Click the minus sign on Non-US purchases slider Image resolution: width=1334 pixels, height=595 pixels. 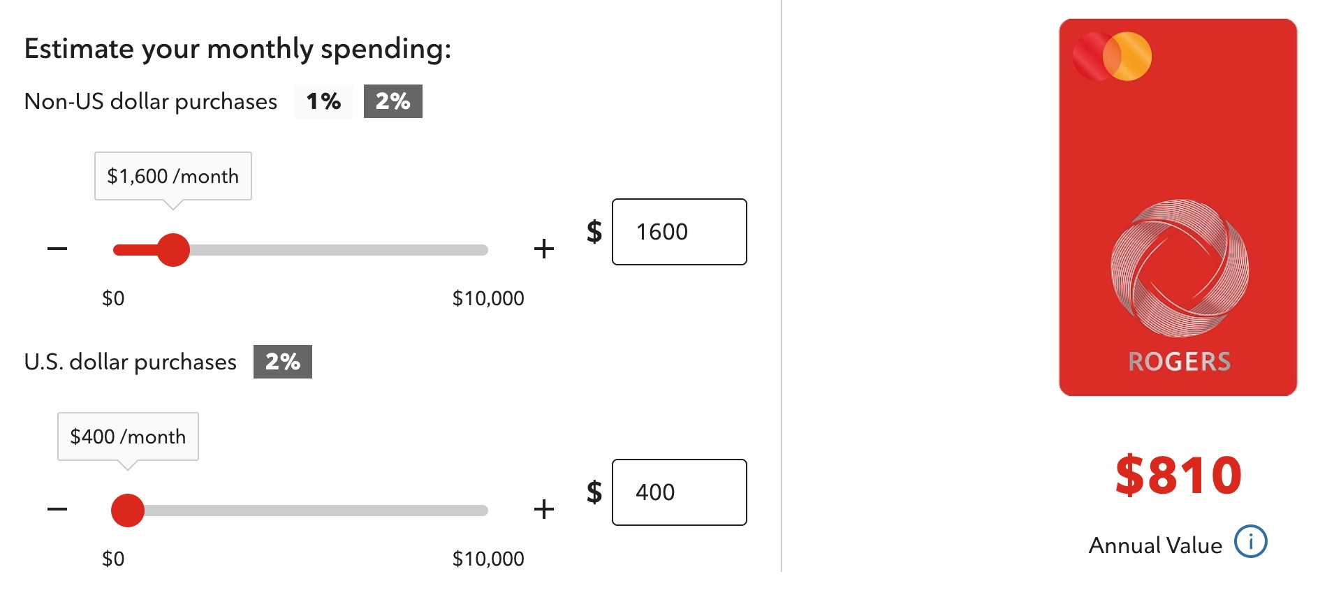(57, 248)
